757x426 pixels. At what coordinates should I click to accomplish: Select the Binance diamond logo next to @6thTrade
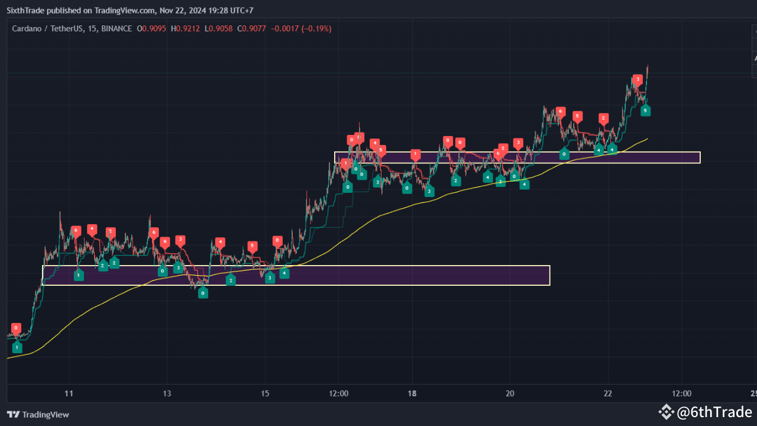point(666,412)
